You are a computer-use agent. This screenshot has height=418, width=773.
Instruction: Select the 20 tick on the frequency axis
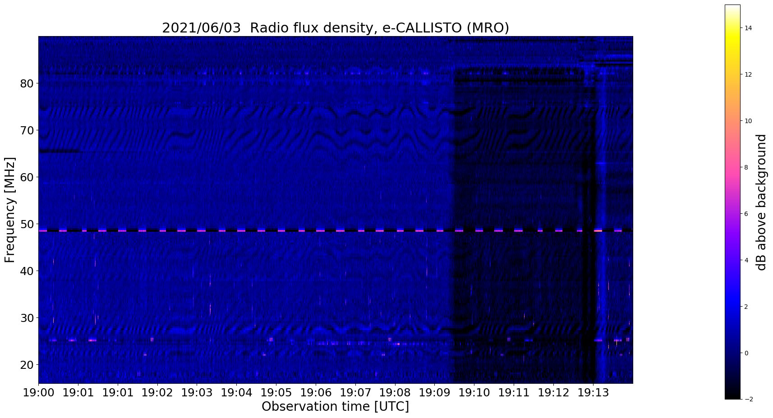pos(27,365)
